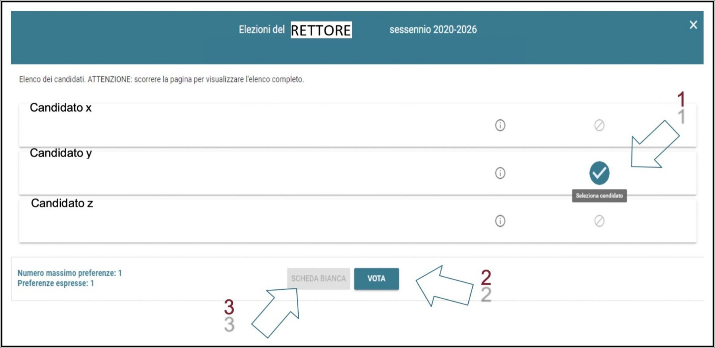Click the arrow pointing at the checkmark

pos(655,144)
